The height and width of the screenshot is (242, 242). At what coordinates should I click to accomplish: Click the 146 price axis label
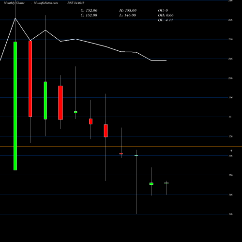coord(230,195)
